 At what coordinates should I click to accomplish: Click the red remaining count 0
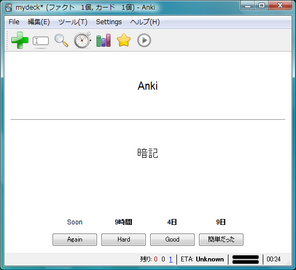(x=156, y=259)
